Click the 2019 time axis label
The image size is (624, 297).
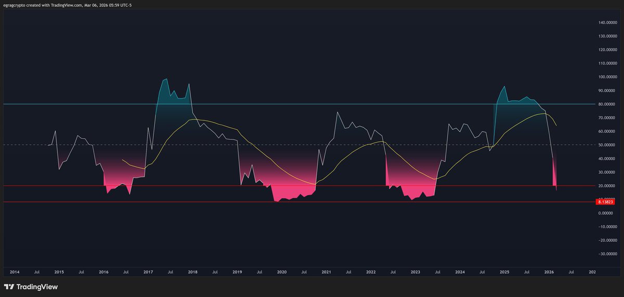click(x=237, y=272)
